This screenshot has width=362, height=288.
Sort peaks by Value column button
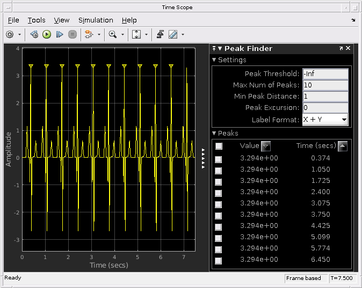[x=265, y=146]
